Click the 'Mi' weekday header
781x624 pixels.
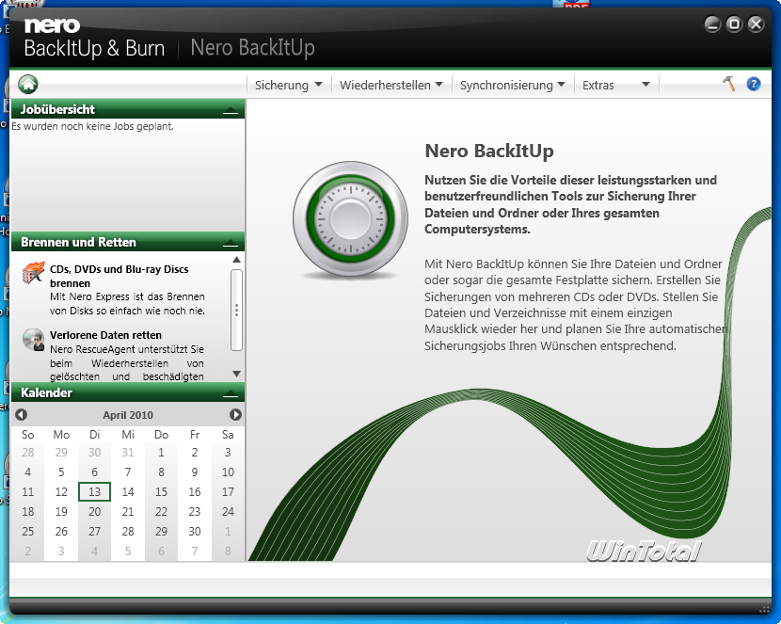coord(128,435)
